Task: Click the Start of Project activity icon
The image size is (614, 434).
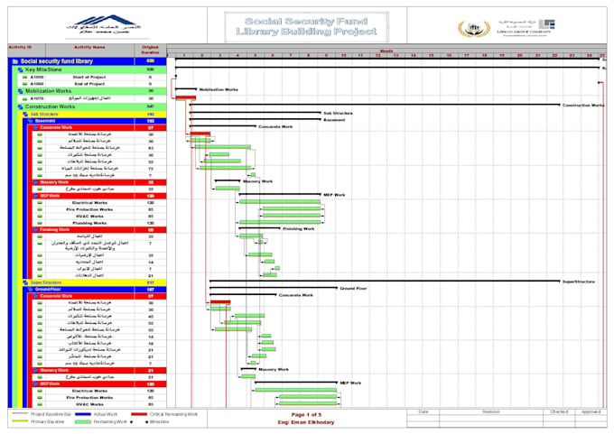Action: [x=25, y=78]
